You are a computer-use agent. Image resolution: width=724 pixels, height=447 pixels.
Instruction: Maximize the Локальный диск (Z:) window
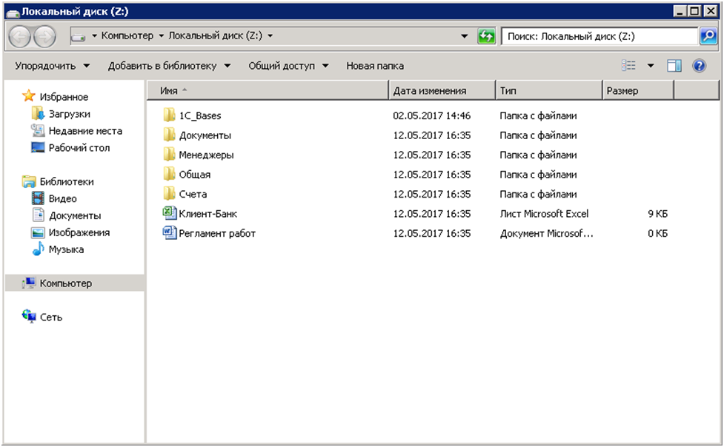[694, 11]
